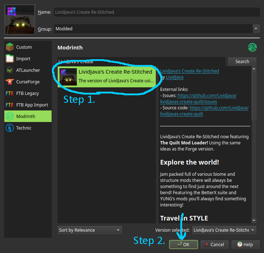Screen dimensions: 264x253
Task: Click the Technic icon in sidebar
Action: pyautogui.click(x=10, y=128)
